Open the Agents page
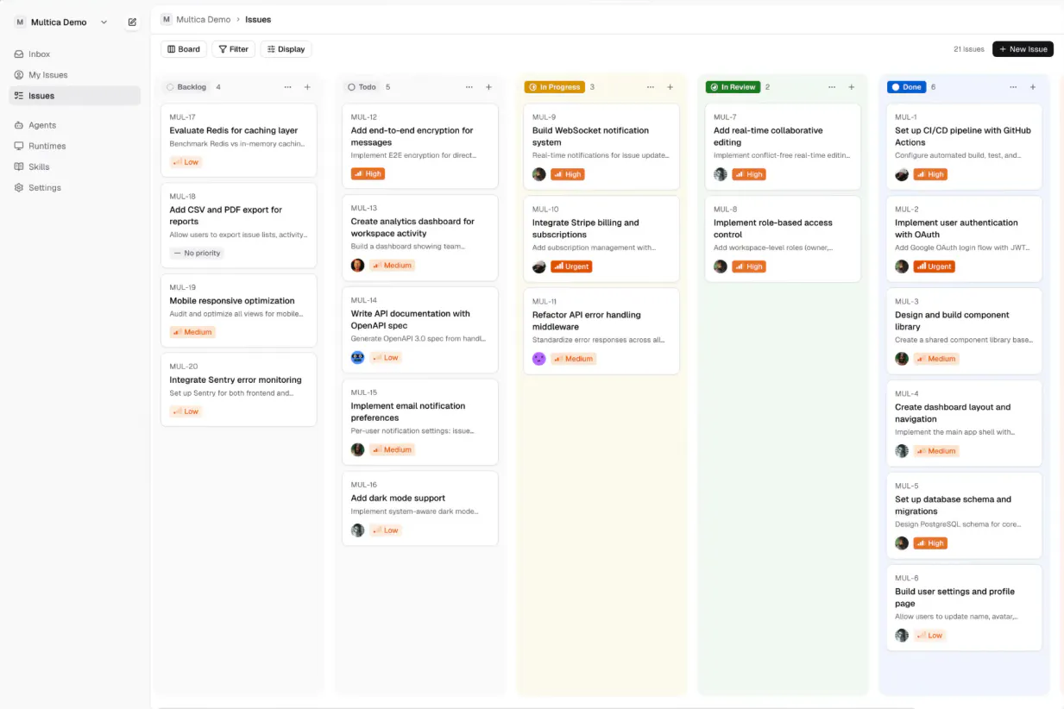The width and height of the screenshot is (1064, 709). tap(74, 125)
